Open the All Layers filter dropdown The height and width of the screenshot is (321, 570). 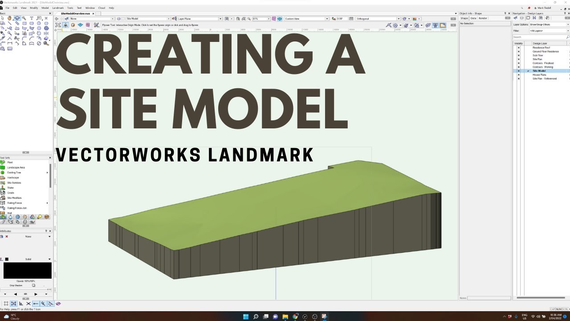click(x=549, y=31)
